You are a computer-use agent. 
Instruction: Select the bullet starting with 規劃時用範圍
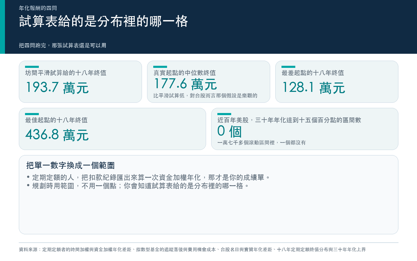[x=138, y=186]
